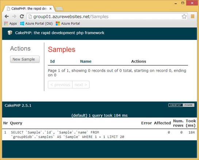Minimize the Chrome window
Viewport: 199px width, 160px height.
click(176, 3)
